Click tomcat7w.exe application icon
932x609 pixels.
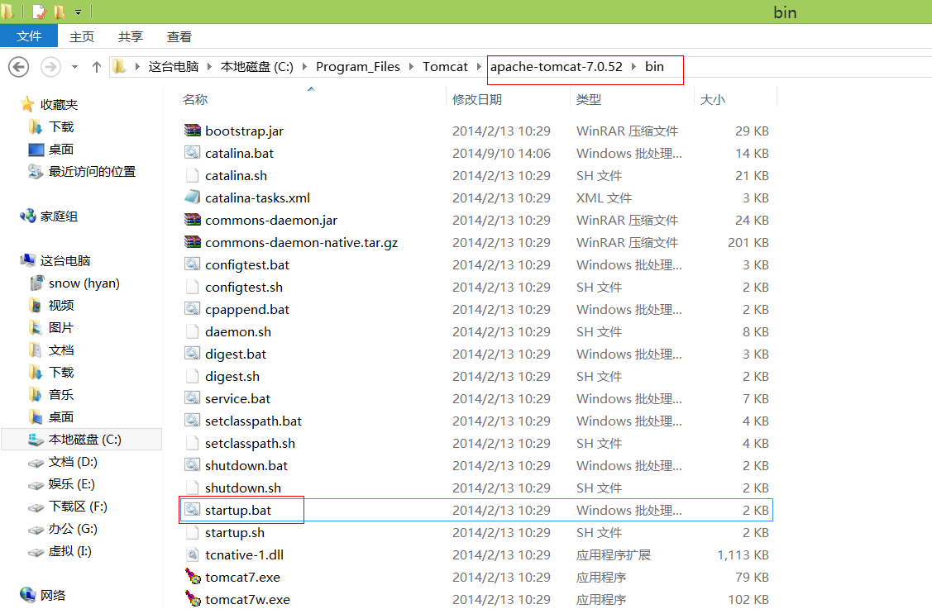[192, 599]
